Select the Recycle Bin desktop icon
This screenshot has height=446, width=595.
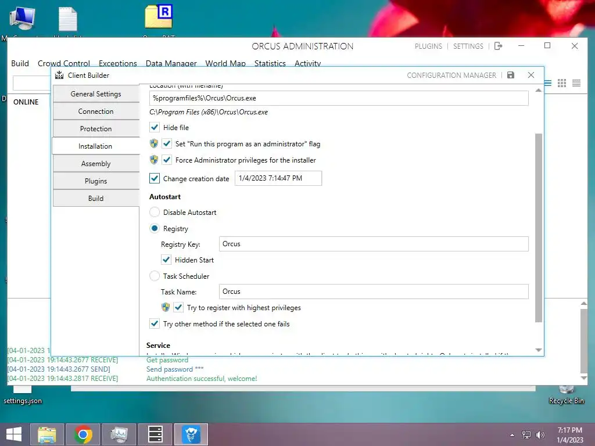tap(566, 395)
